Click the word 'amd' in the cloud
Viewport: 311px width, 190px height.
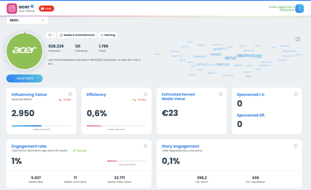[230, 58]
